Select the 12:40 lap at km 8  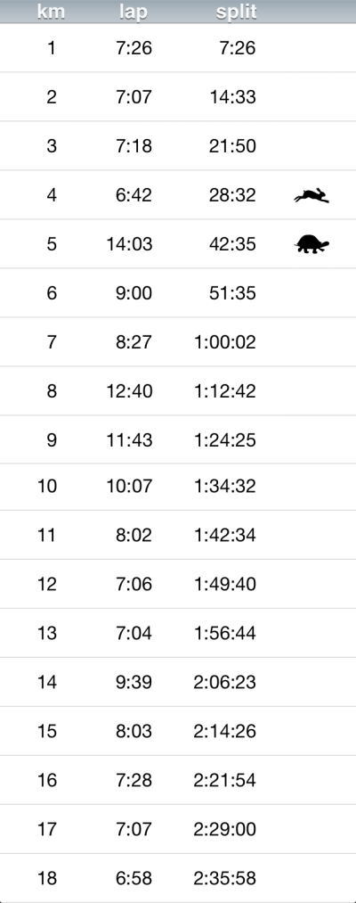(x=129, y=391)
